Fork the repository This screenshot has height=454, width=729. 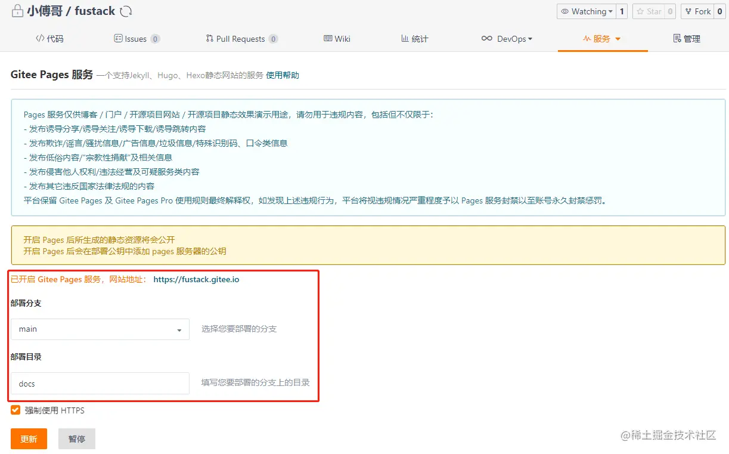(697, 11)
